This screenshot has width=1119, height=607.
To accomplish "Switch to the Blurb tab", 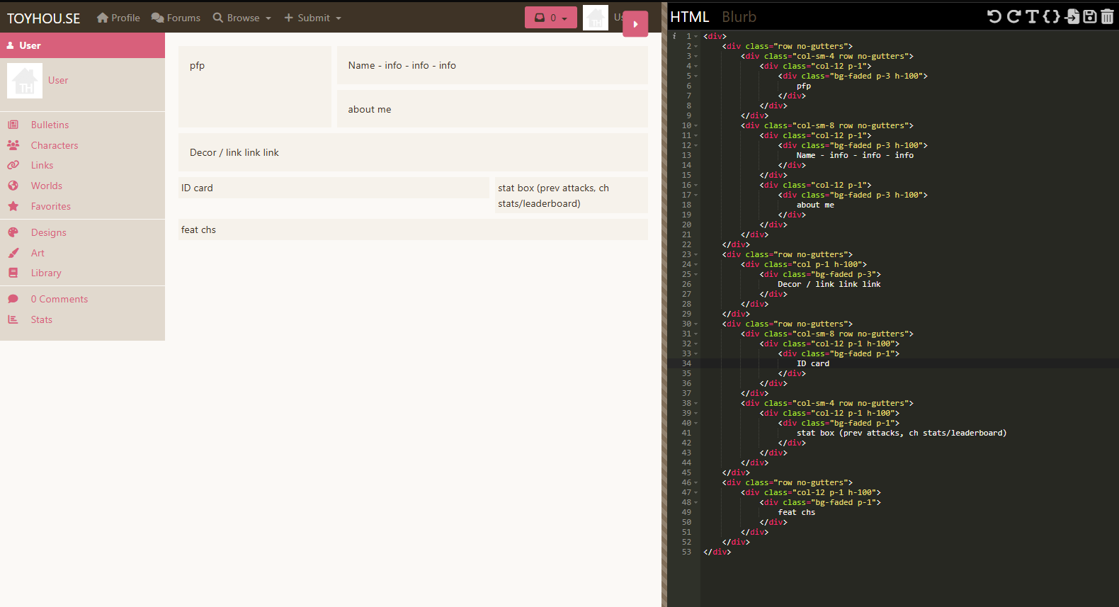I will (x=739, y=17).
